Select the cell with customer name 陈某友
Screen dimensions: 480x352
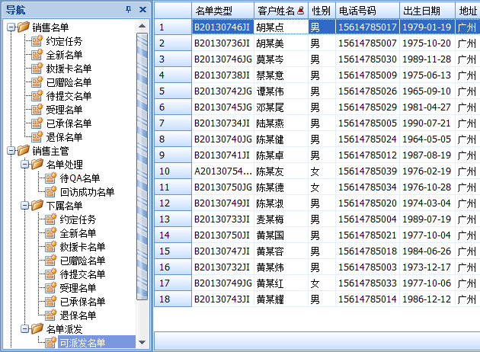pos(280,171)
